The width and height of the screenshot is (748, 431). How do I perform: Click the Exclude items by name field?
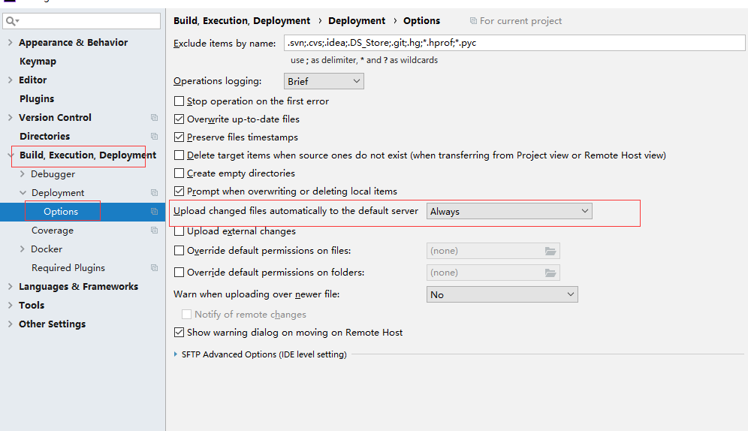514,43
